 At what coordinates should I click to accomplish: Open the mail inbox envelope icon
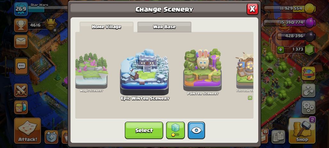pyautogui.click(x=21, y=41)
